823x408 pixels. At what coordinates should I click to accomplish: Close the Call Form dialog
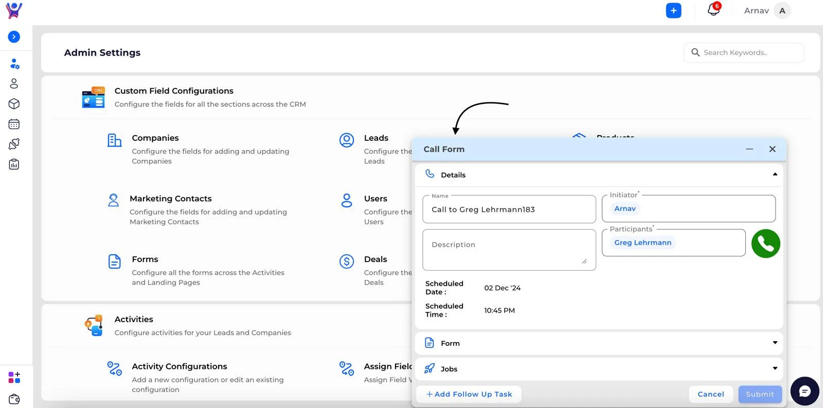tap(772, 149)
